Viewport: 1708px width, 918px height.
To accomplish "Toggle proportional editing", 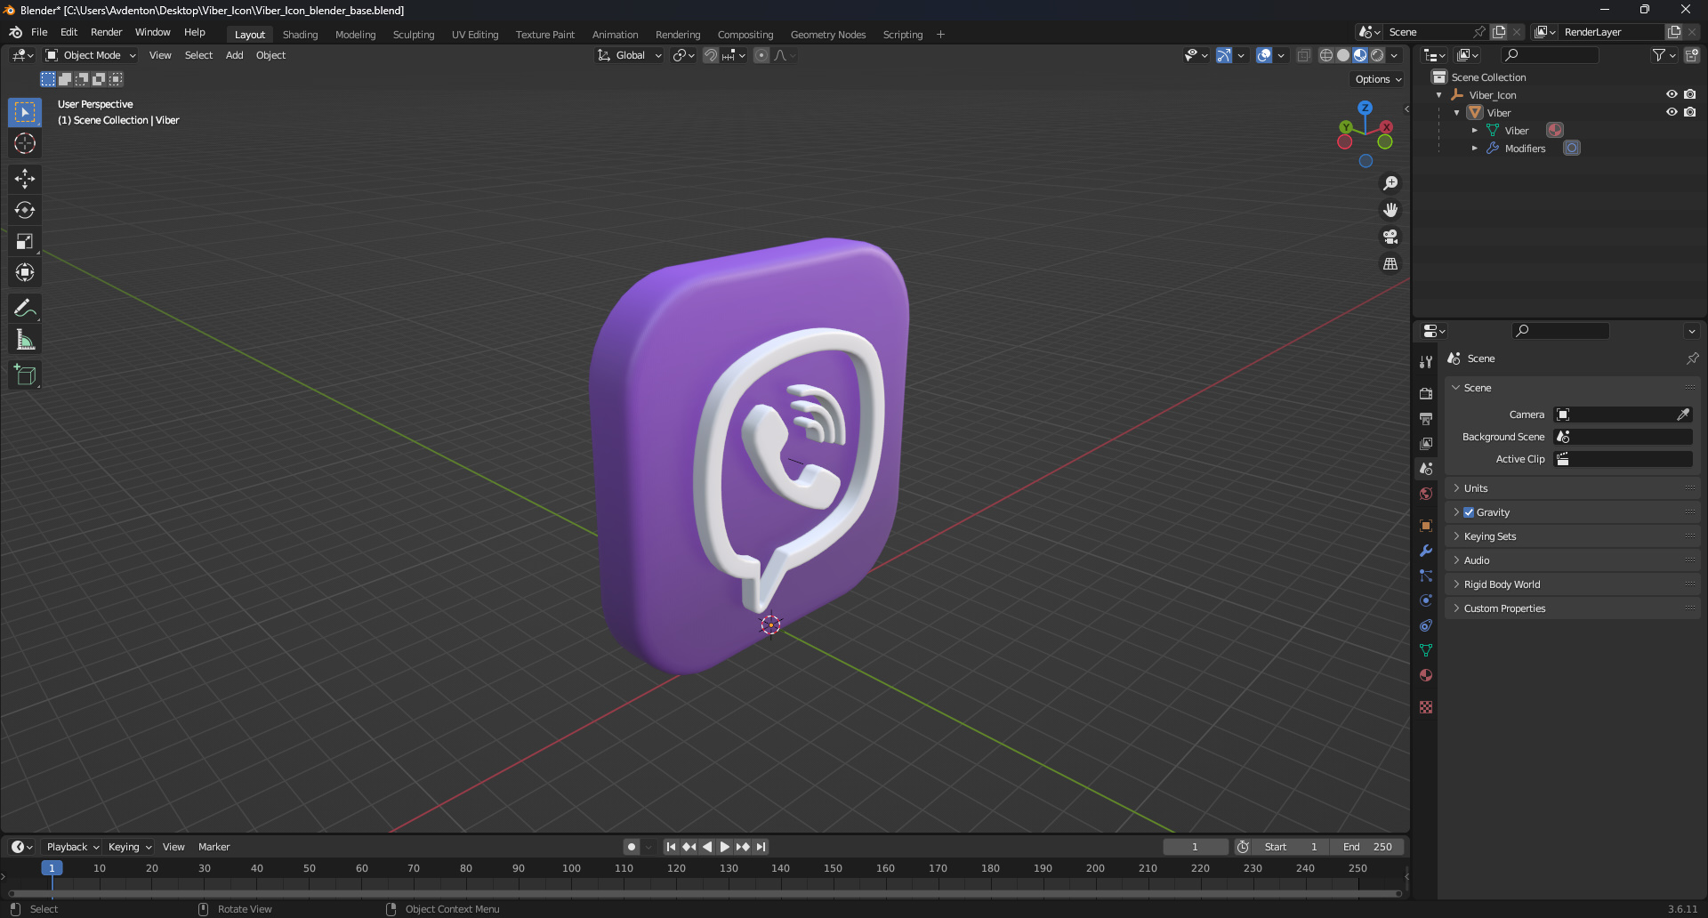I will pos(761,55).
